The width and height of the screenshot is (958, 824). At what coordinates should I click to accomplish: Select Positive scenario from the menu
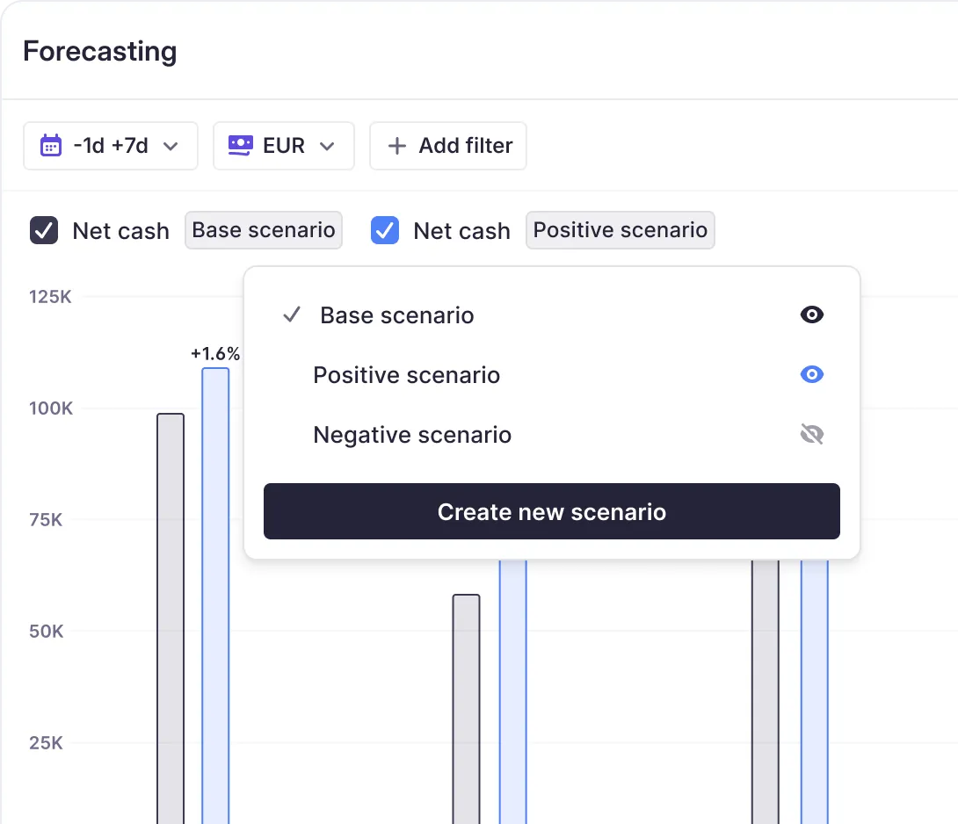[x=406, y=375]
